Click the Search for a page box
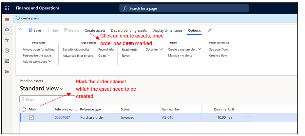Screen dimensions: 305x136 click(184, 8)
